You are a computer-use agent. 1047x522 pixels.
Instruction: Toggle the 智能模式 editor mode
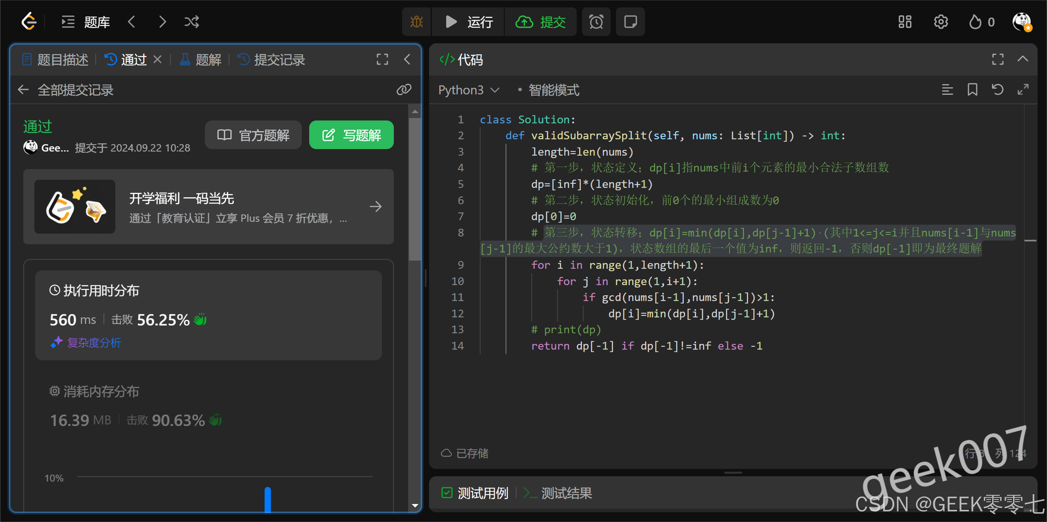[x=553, y=90]
